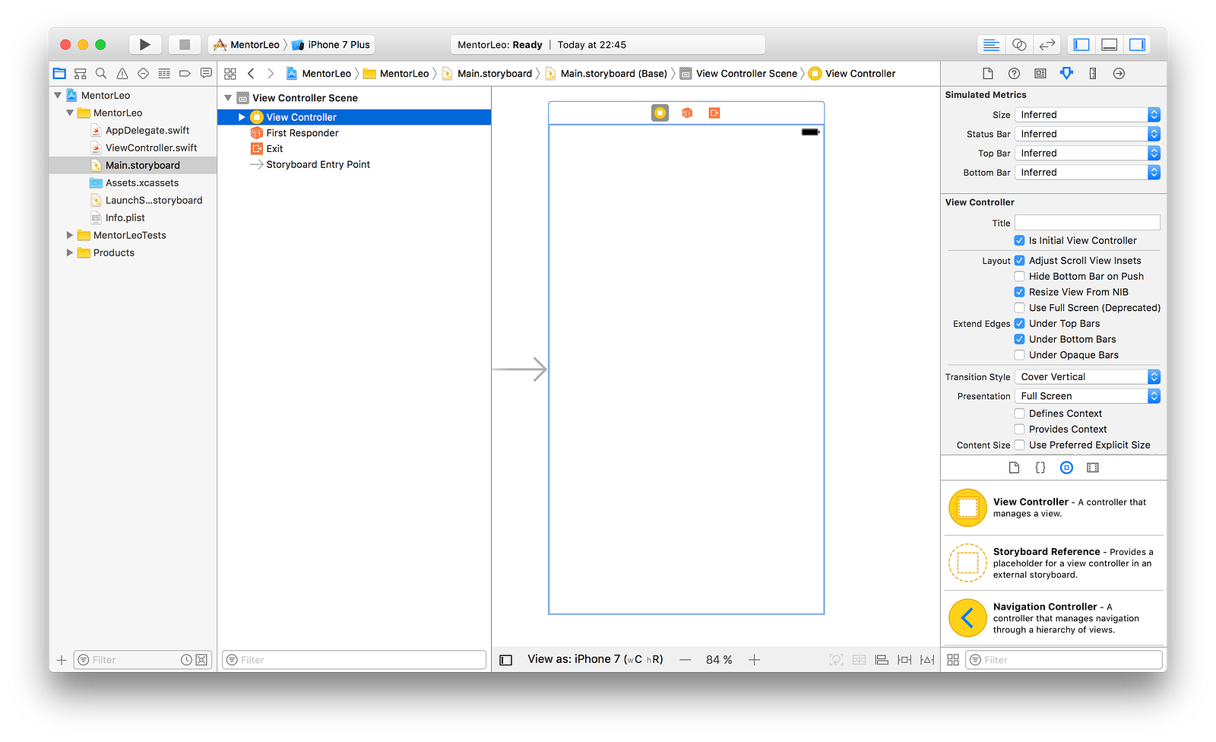The image size is (1216, 742).
Task: Enable Use Full Screen (Deprecated)
Action: pyautogui.click(x=1020, y=308)
